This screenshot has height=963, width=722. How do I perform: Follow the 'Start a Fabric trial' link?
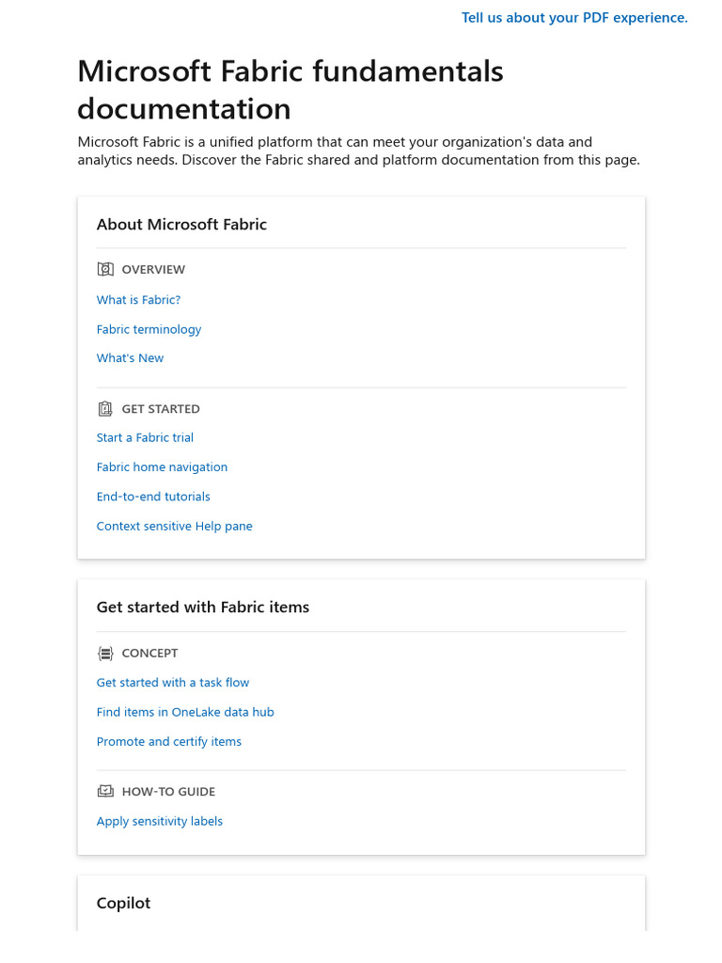(x=145, y=438)
